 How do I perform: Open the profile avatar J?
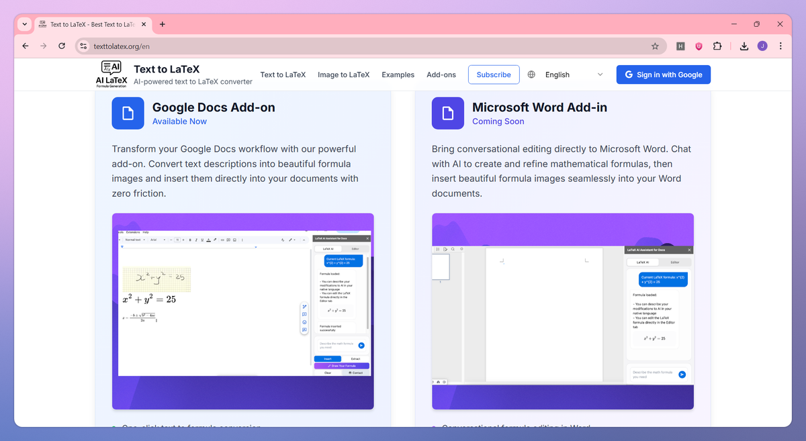click(762, 46)
